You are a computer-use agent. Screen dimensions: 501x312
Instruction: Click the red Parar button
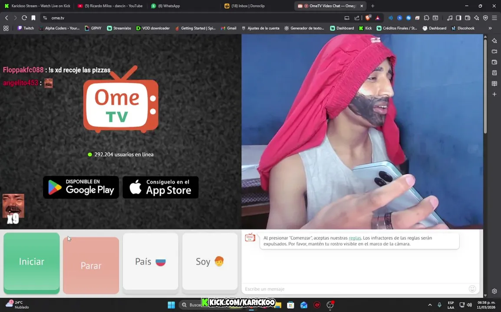pyautogui.click(x=91, y=266)
